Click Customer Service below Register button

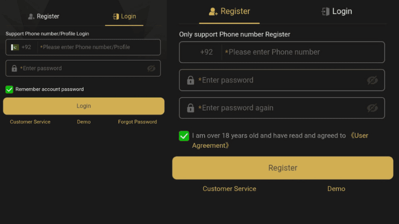(x=229, y=189)
